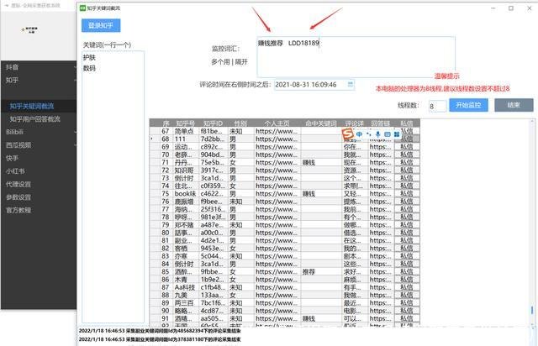The image size is (538, 346).
Task: Click name cell book味 in row 75
Action: [x=186, y=194]
